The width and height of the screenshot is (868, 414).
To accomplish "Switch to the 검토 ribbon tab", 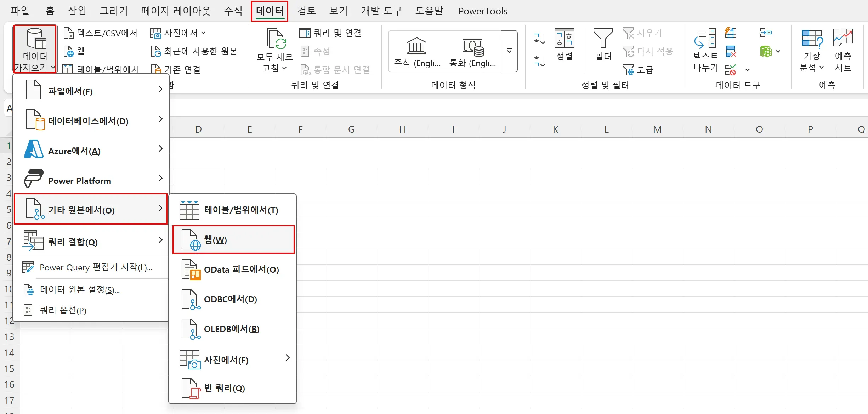I will [306, 11].
